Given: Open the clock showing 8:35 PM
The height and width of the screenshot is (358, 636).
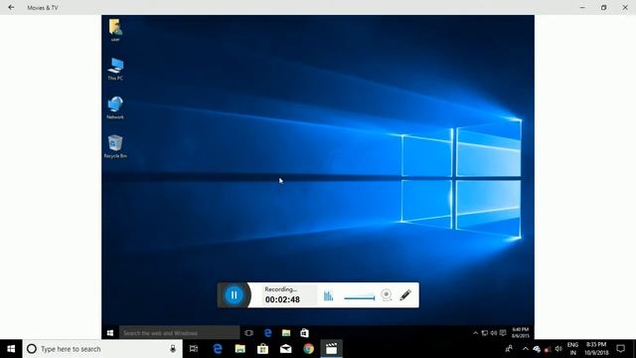Looking at the screenshot, I should point(596,349).
